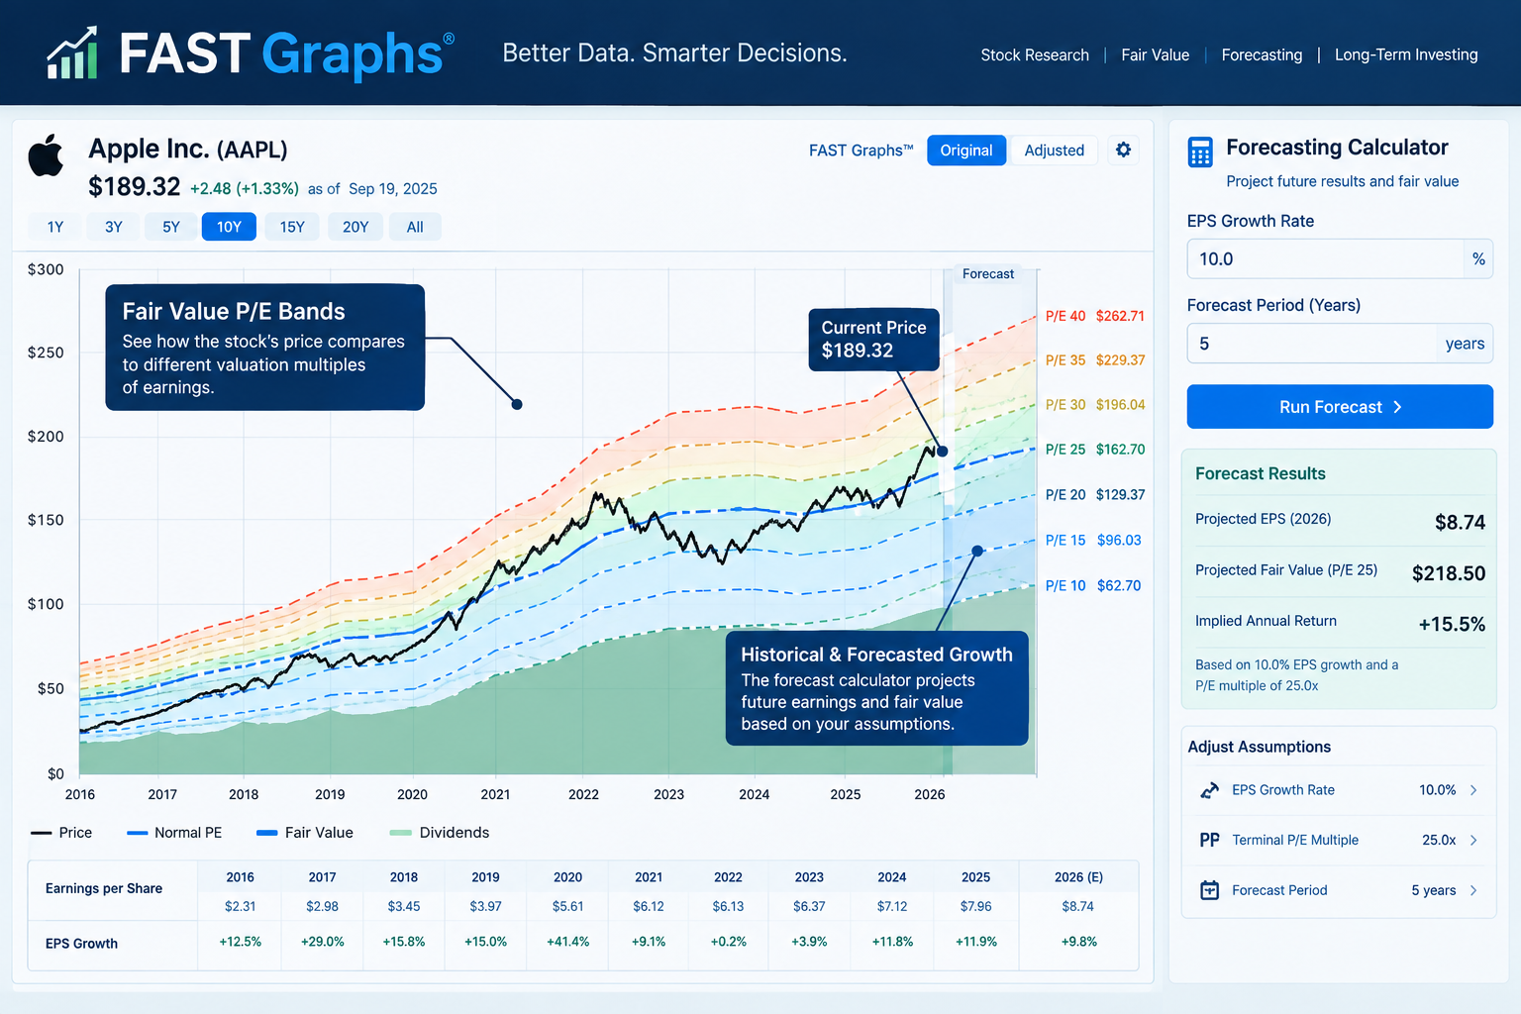Click the Fair Value P/E Bands callout box
The height and width of the screenshot is (1014, 1521).
click(x=265, y=348)
